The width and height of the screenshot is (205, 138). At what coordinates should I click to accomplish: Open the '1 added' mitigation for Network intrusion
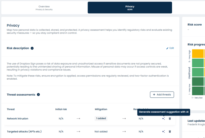101,119
